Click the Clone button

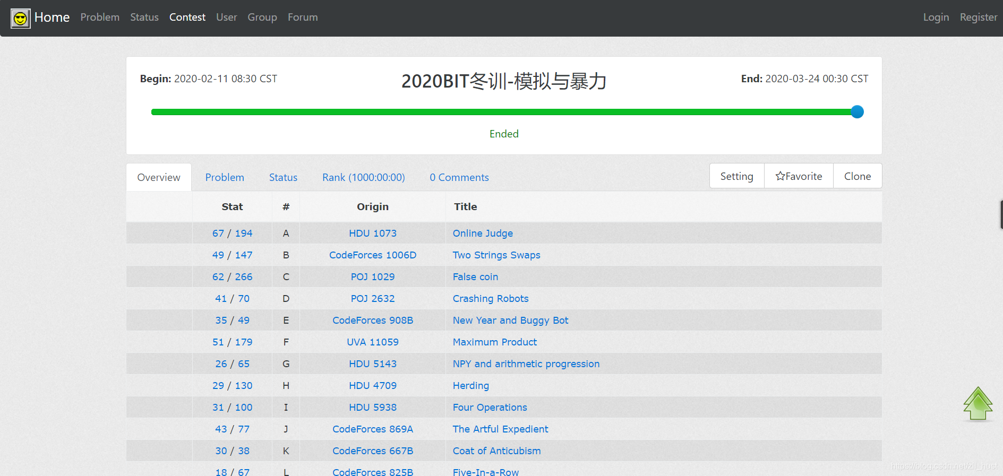click(858, 176)
